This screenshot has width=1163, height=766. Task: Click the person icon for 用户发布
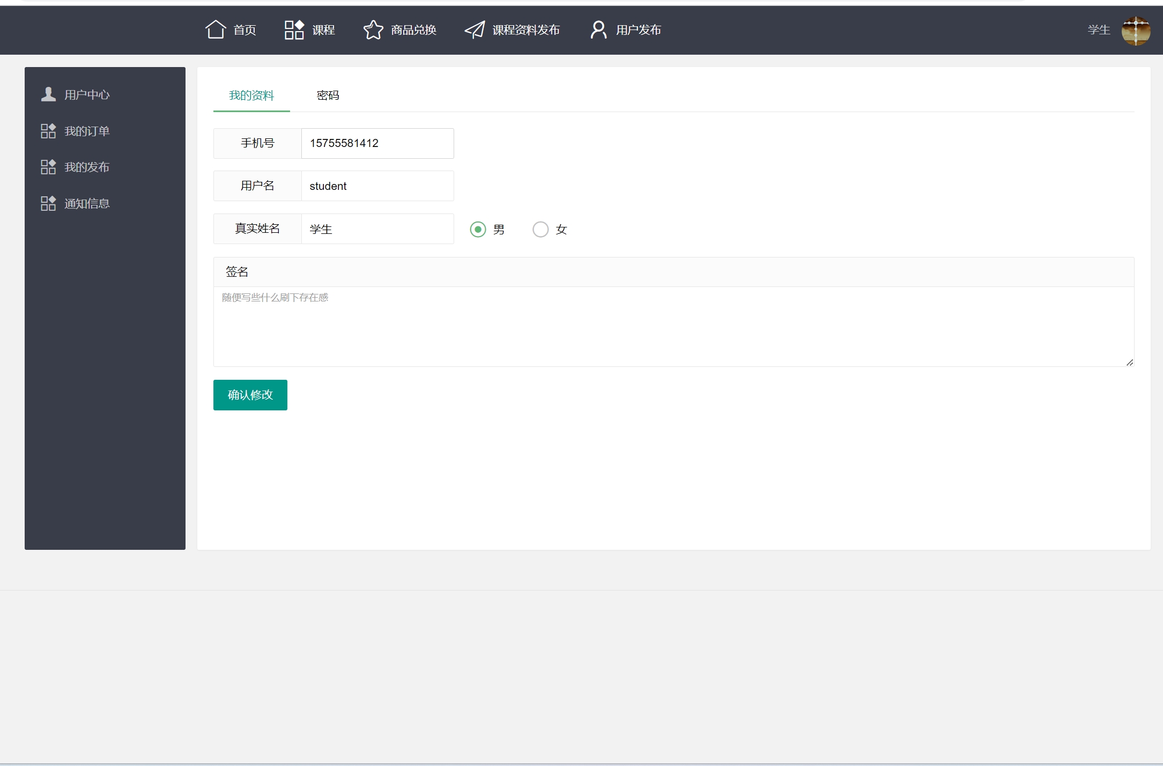pyautogui.click(x=598, y=30)
